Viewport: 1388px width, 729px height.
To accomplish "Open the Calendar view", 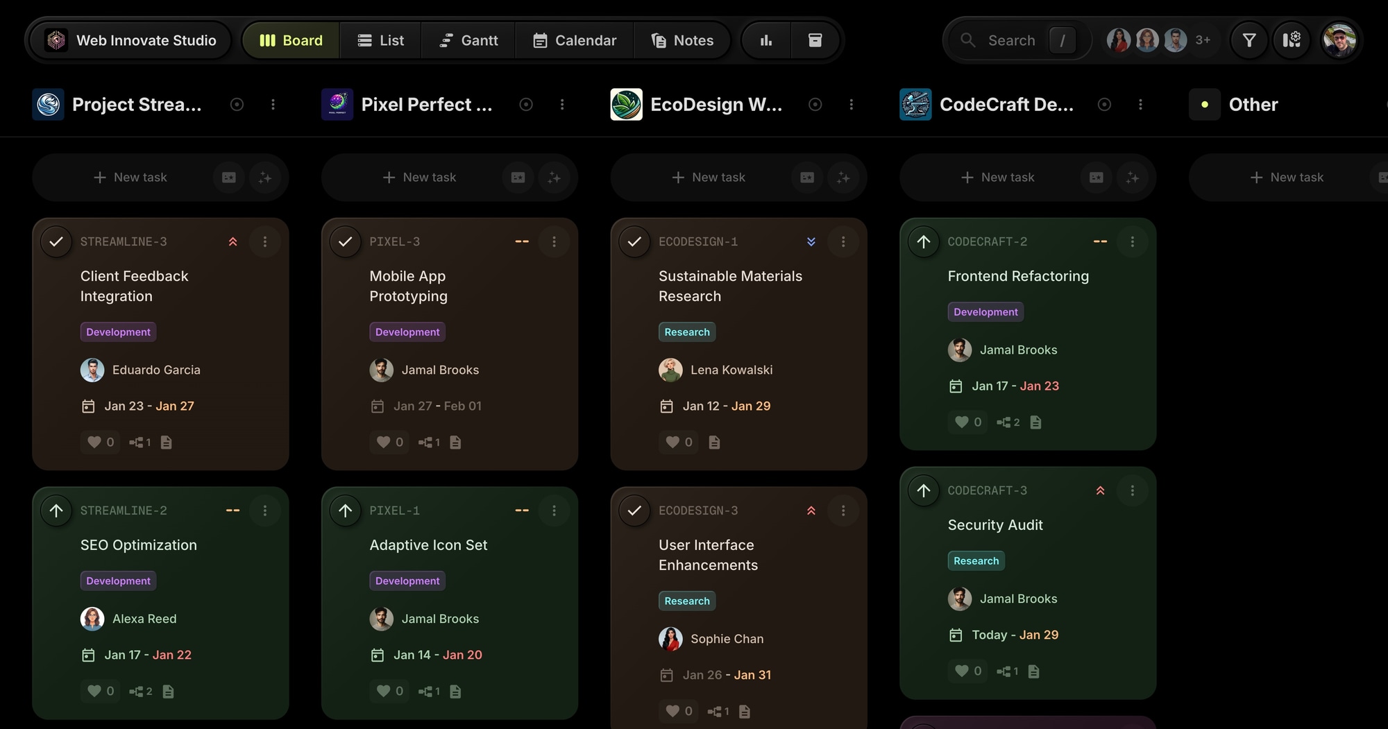I will coord(574,40).
